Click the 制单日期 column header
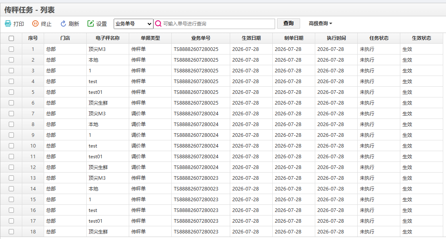The image size is (446, 239). pyautogui.click(x=293, y=38)
